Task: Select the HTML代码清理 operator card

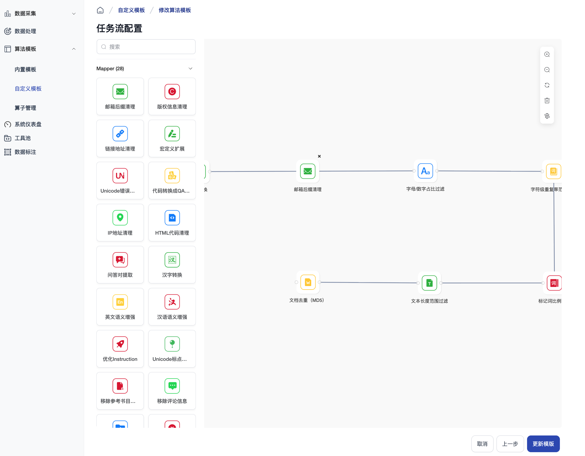Action: 172,223
